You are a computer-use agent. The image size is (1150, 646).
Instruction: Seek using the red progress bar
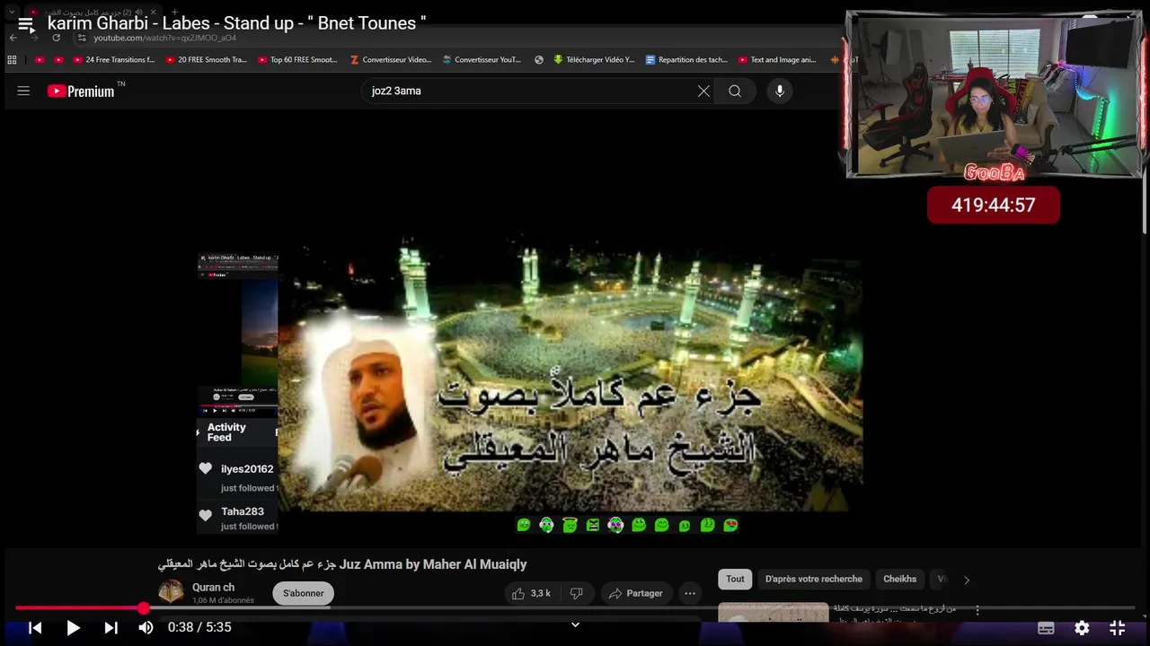[x=575, y=608]
